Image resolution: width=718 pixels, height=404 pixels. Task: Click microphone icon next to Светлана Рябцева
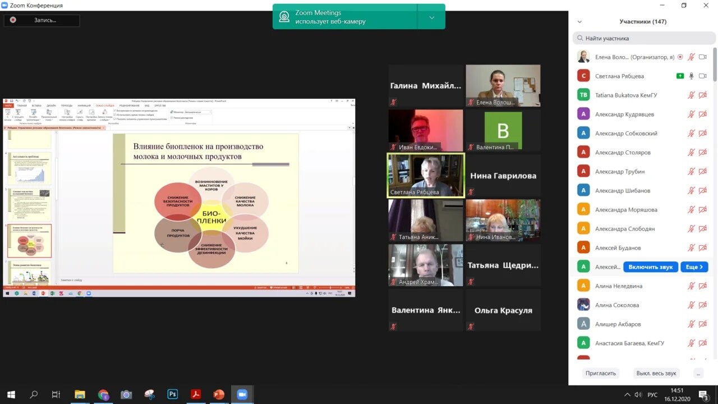692,76
